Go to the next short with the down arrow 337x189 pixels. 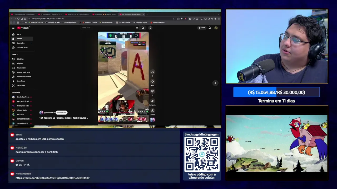click(215, 83)
